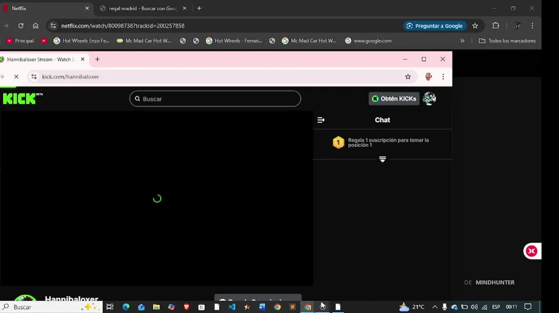Open the Kick window three-dot menu
This screenshot has height=313, width=559.
(443, 77)
